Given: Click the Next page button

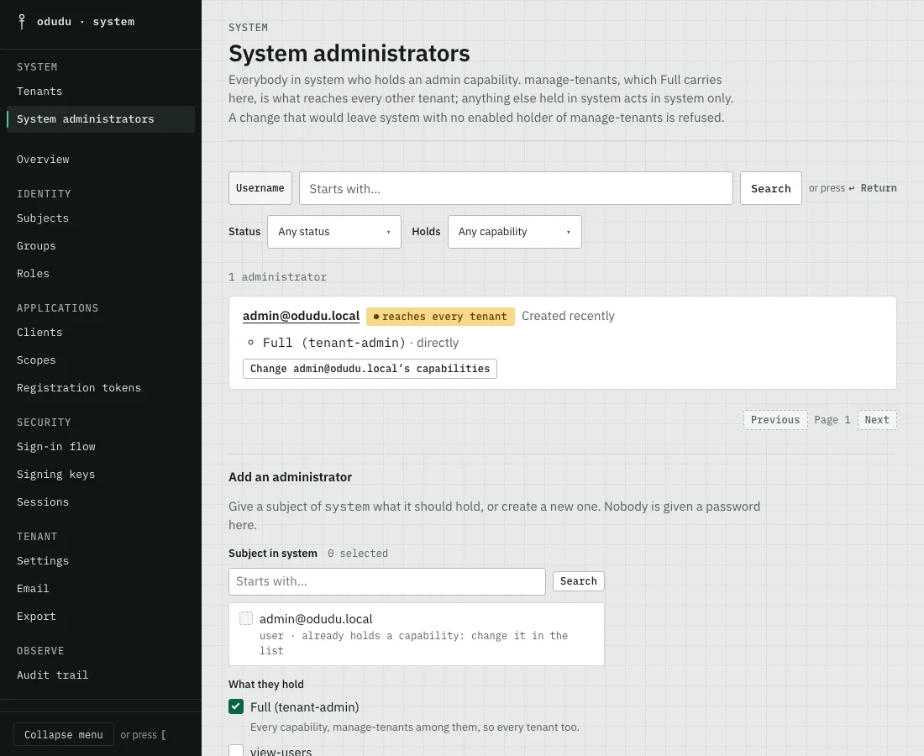Looking at the screenshot, I should coord(877,420).
